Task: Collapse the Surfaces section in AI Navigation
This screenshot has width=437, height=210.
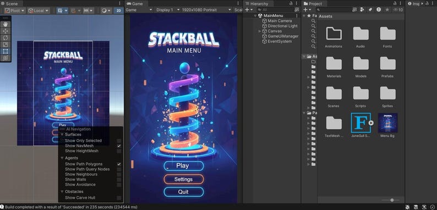Action: click(62, 134)
